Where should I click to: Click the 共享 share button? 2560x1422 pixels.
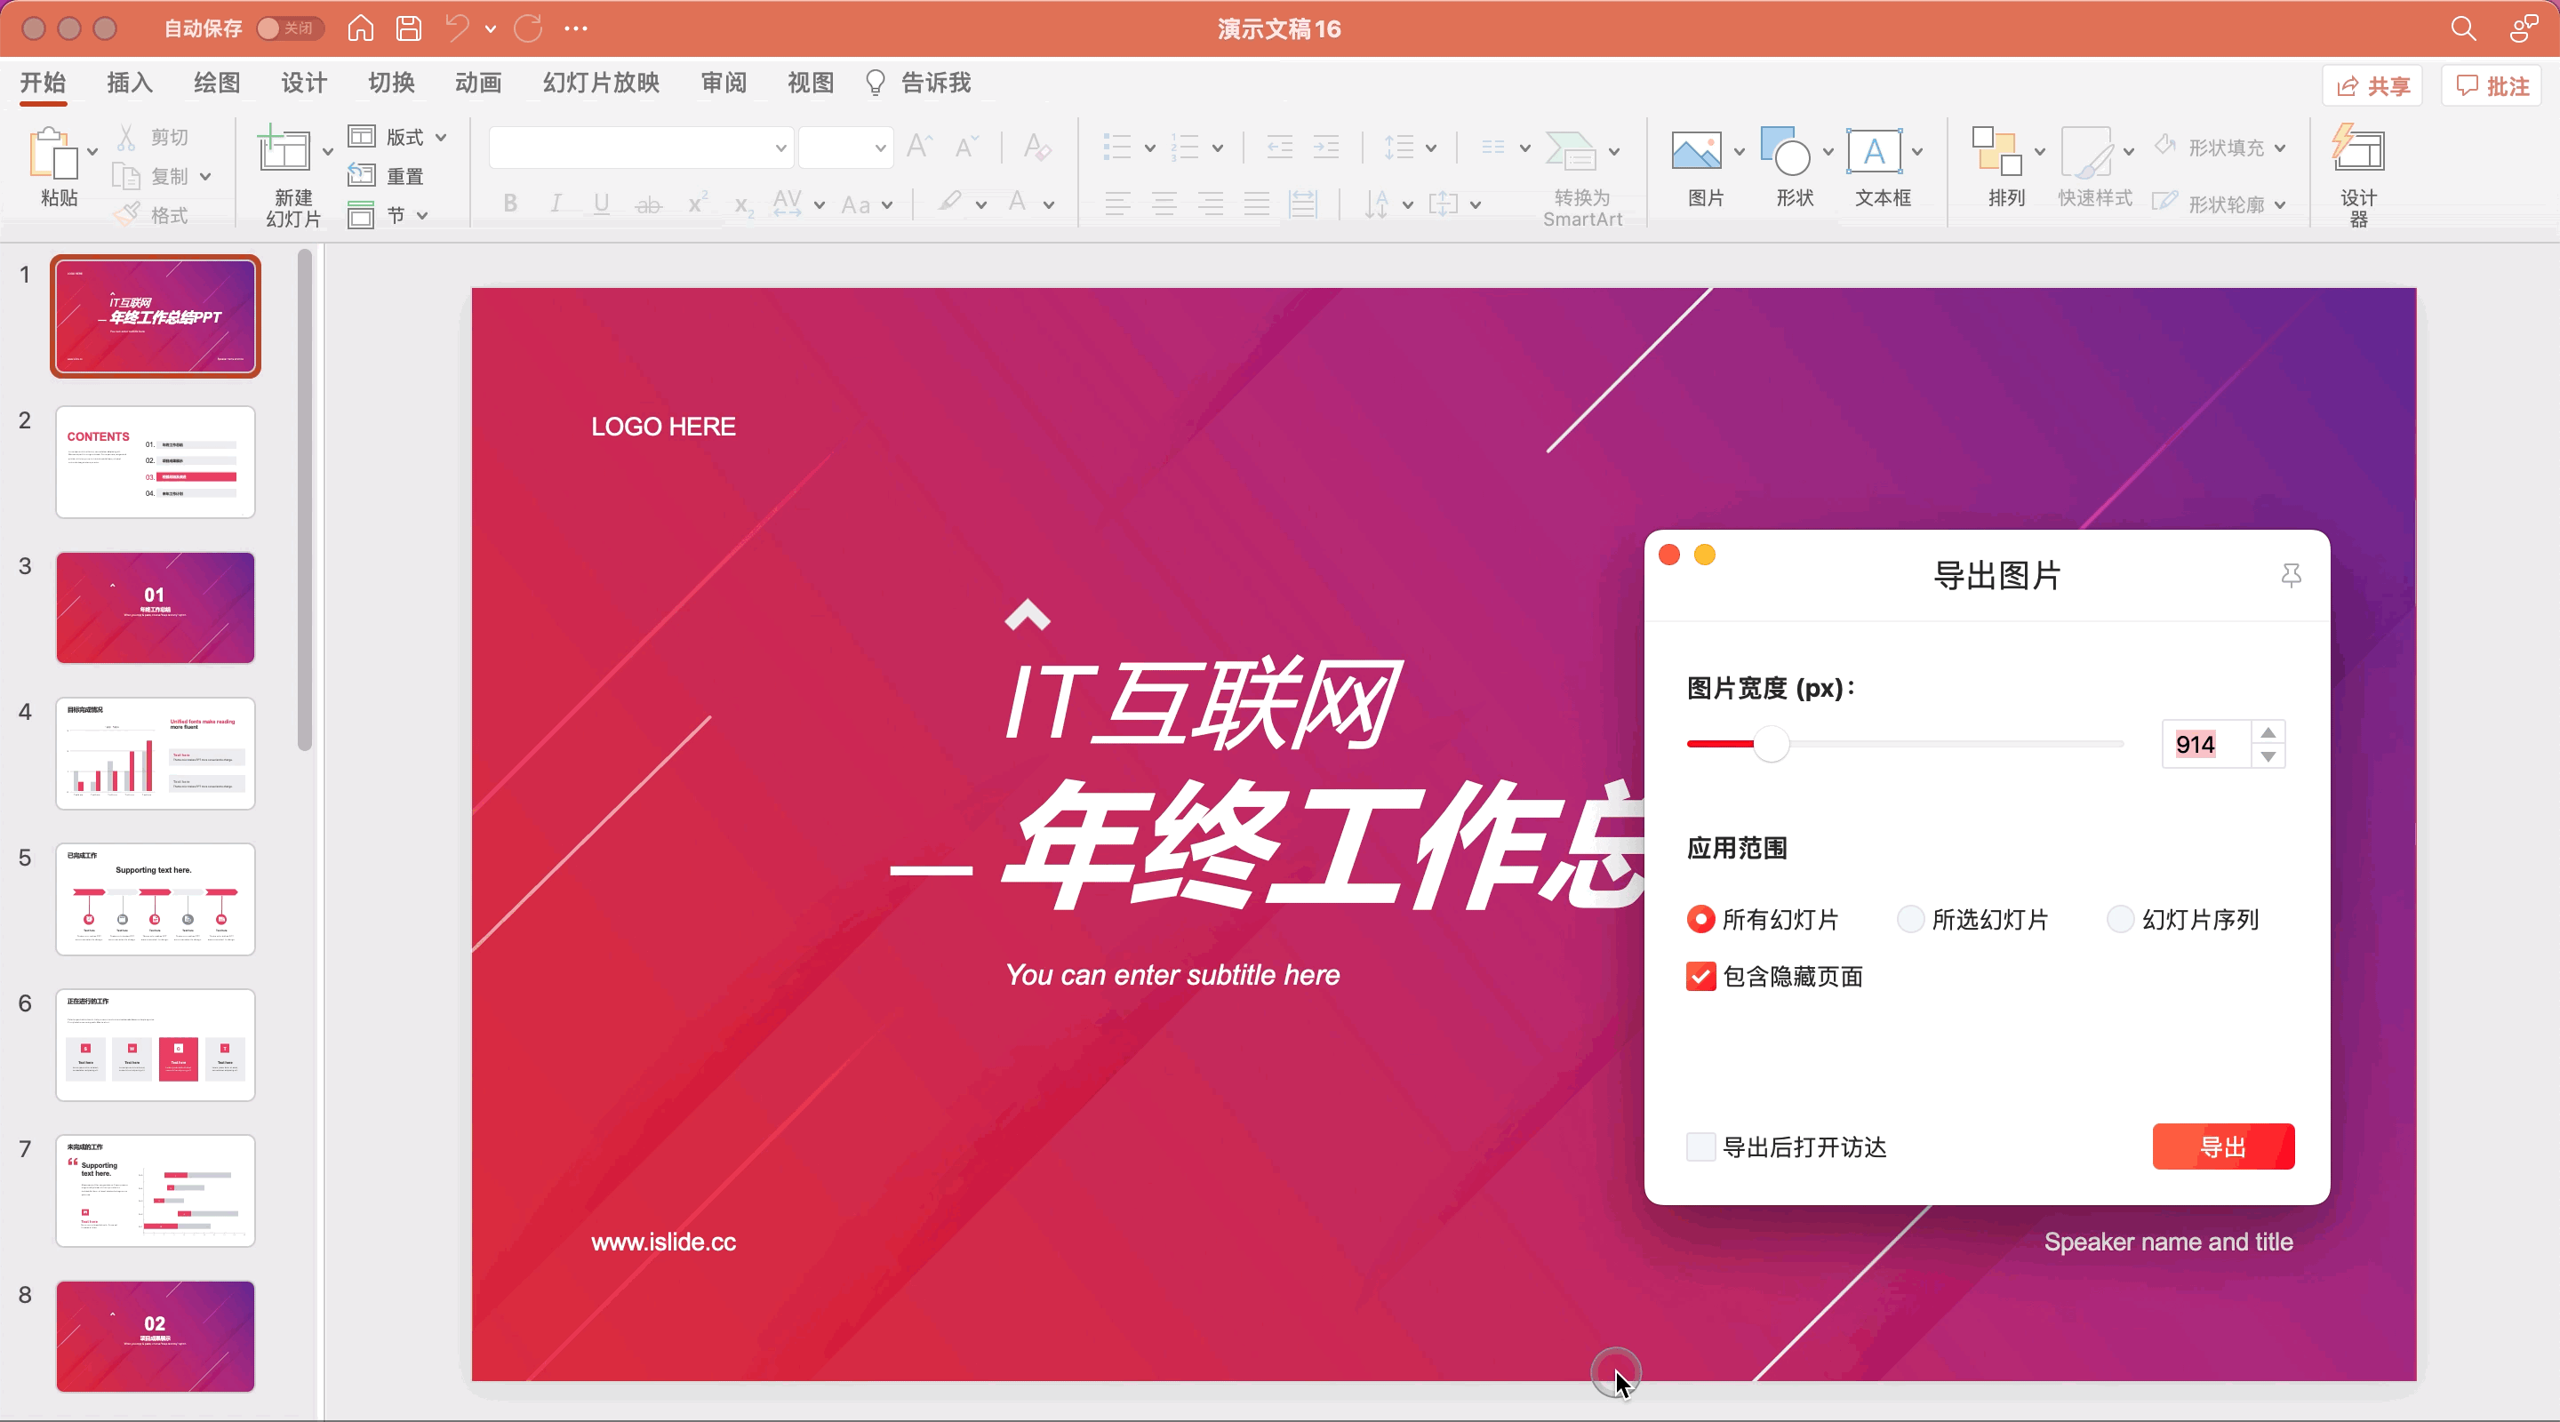point(2373,85)
